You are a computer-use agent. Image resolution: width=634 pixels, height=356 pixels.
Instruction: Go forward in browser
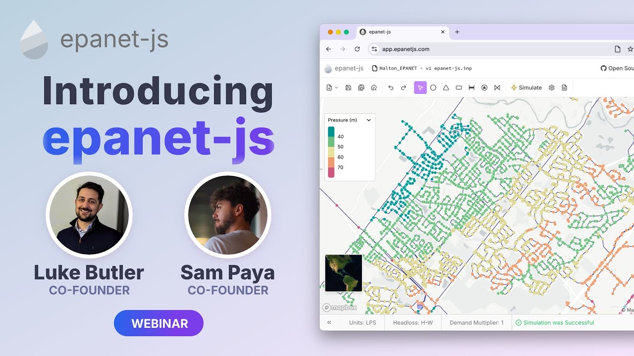pyautogui.click(x=343, y=49)
